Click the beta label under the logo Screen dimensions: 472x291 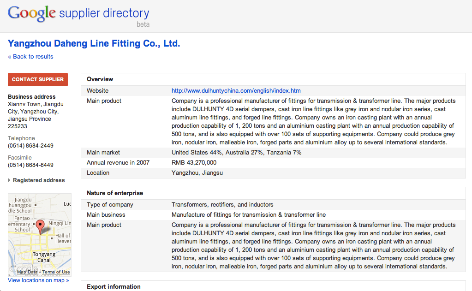tap(143, 24)
